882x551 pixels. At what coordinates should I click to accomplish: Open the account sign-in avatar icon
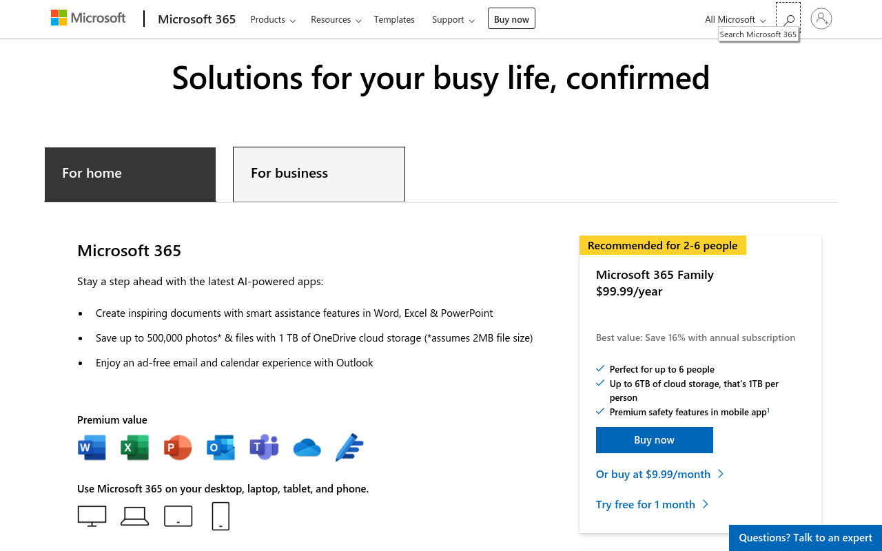(821, 19)
